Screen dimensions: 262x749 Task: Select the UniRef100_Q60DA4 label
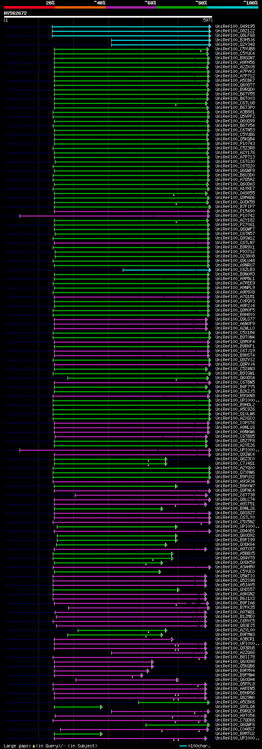tap(235, 679)
